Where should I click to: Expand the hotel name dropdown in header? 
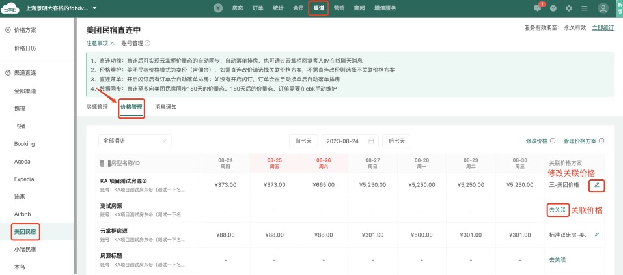(x=95, y=8)
